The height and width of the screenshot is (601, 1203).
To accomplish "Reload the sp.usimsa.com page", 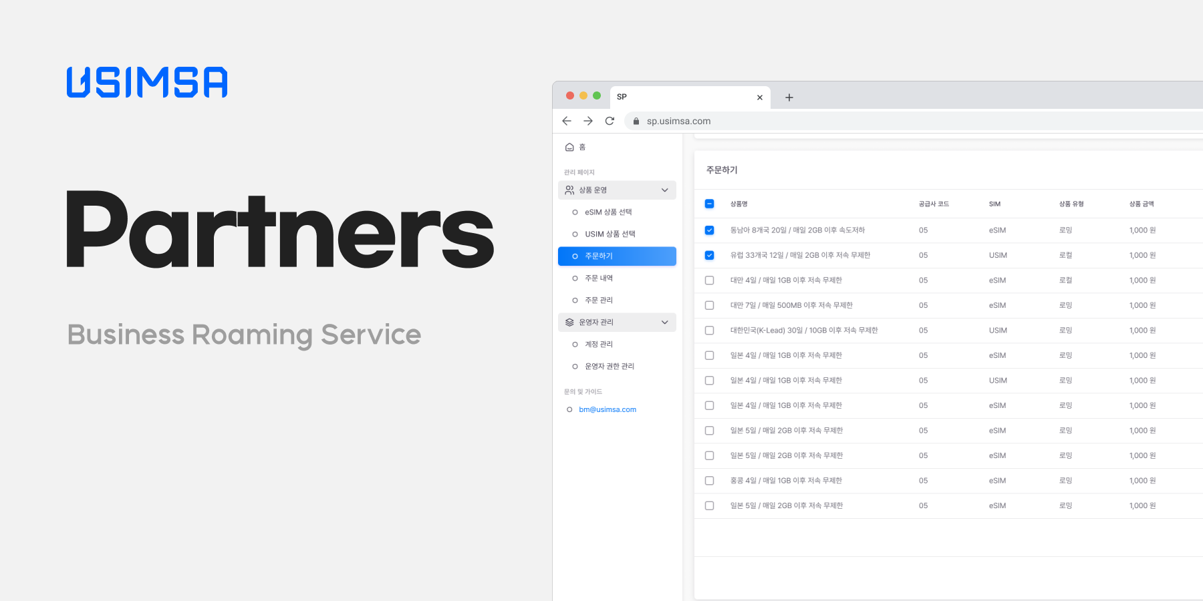I will click(610, 121).
